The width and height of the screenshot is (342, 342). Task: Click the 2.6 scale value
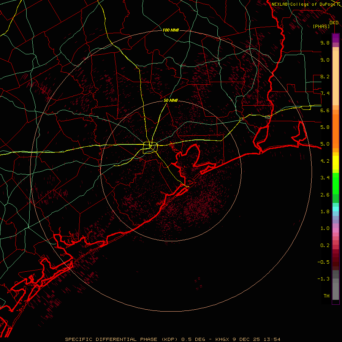pos(325,195)
